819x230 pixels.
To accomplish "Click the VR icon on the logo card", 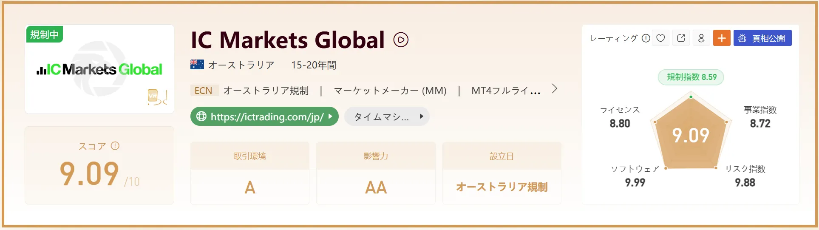I will pos(153,96).
